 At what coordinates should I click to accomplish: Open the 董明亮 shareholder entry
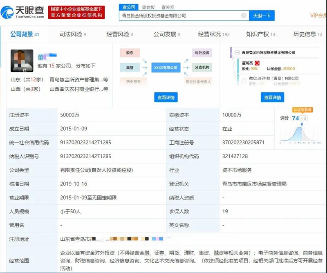pos(247,63)
